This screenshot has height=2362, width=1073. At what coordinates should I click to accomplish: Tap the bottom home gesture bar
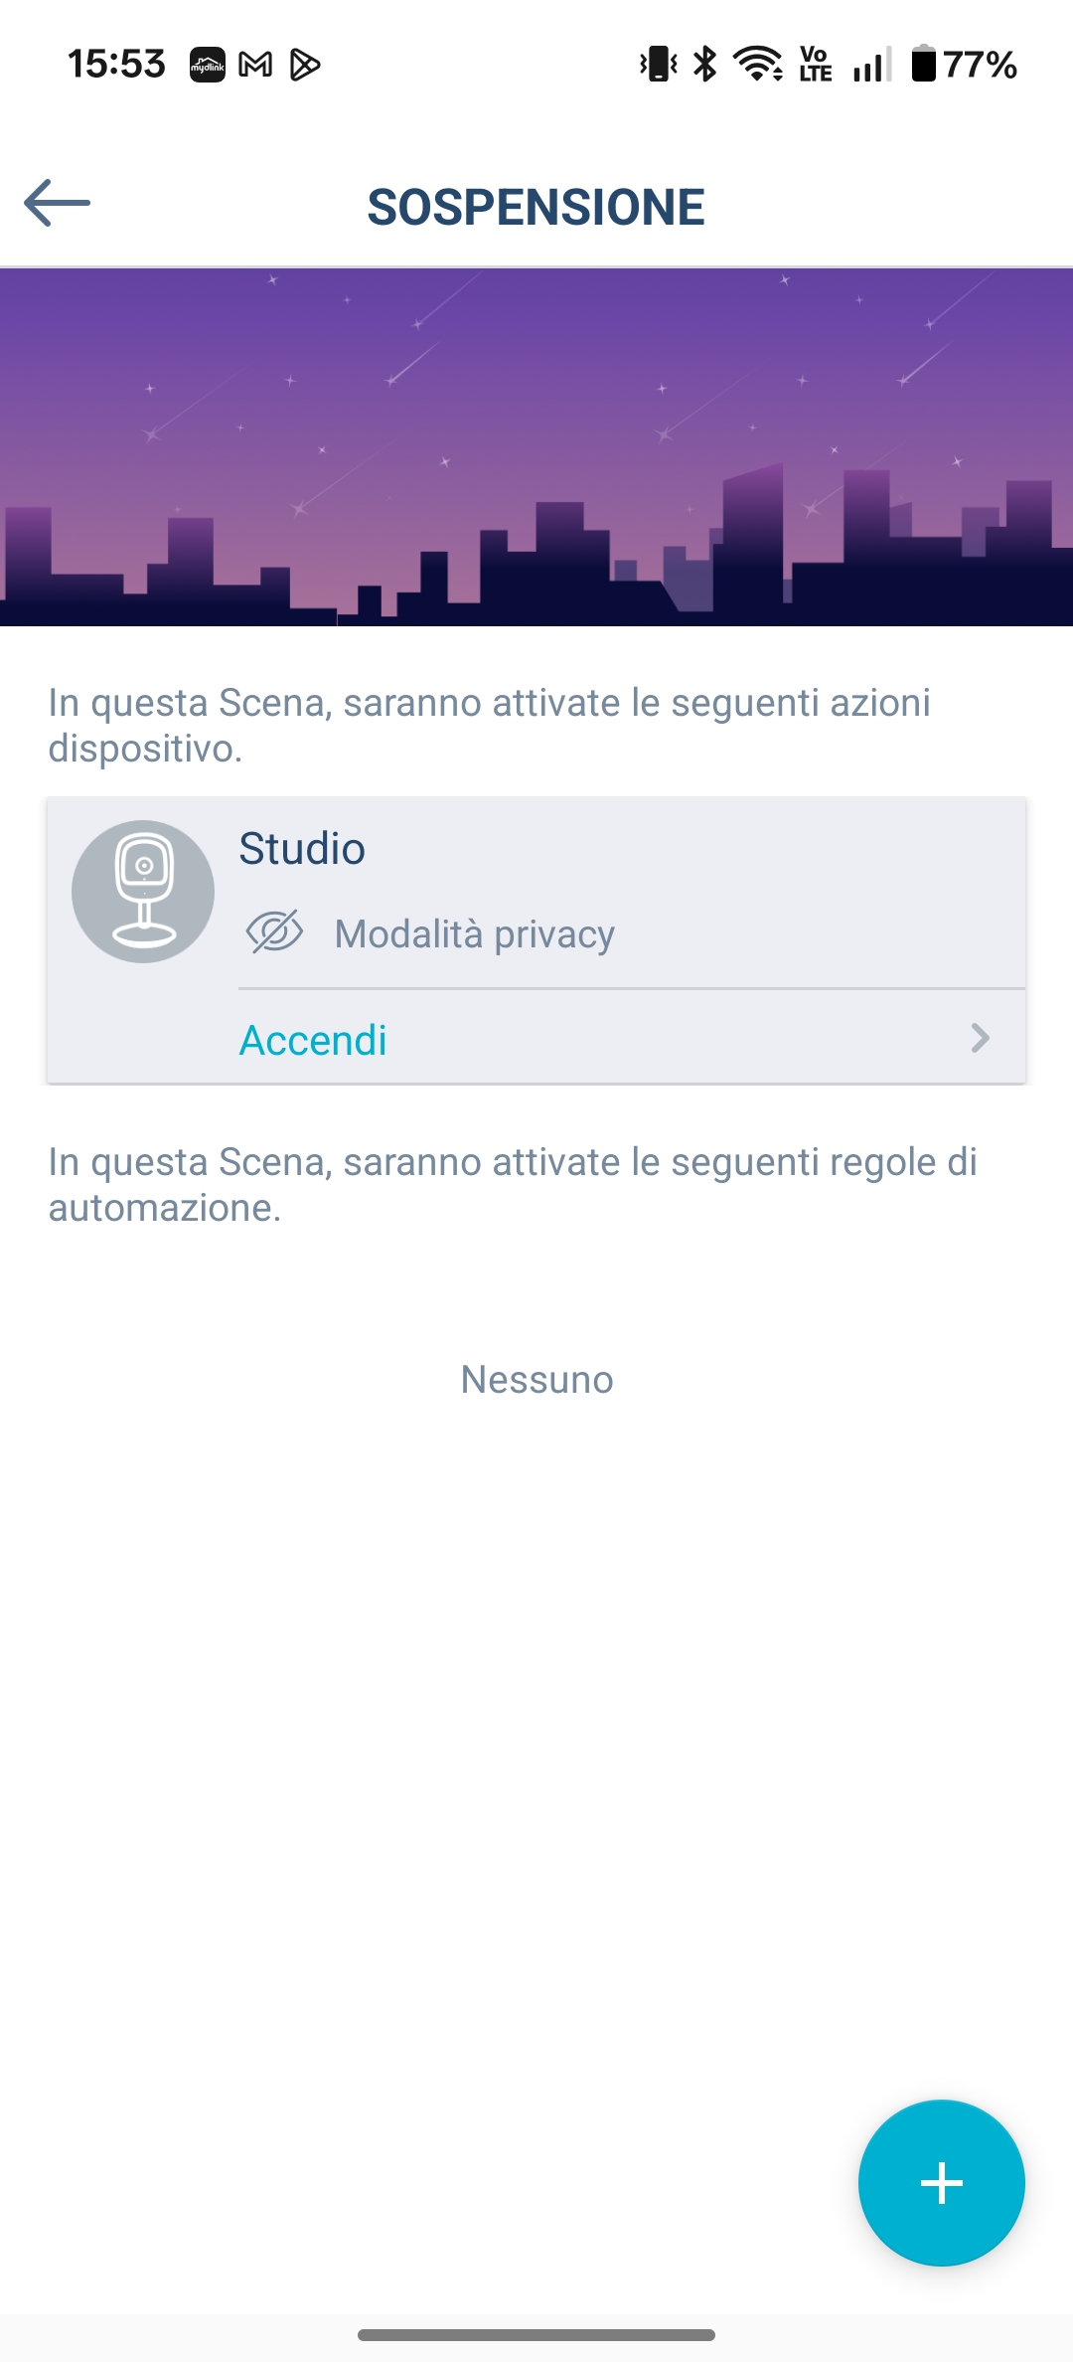coord(536,2335)
